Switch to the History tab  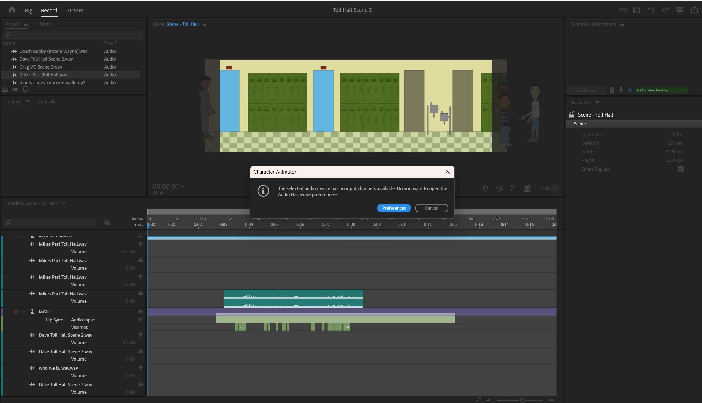[x=44, y=24]
